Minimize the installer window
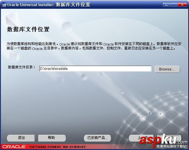 [166, 5]
